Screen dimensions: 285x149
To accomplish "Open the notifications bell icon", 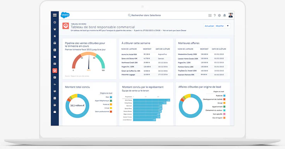I will pyautogui.click(x=225, y=15).
